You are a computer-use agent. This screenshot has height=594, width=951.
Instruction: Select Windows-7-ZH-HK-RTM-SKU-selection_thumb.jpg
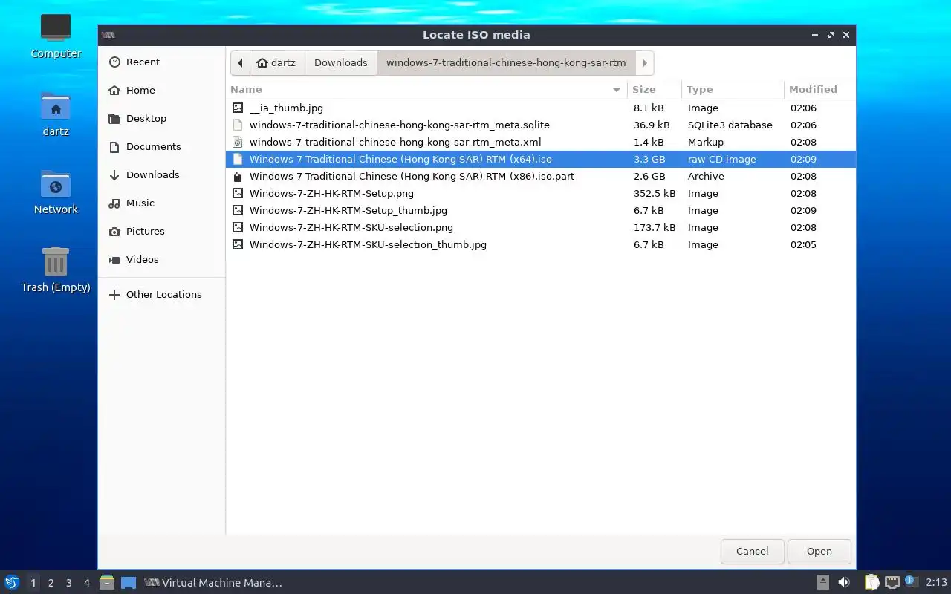(541, 245)
